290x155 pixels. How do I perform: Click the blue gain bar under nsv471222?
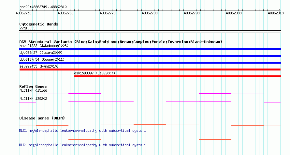point(150,49)
